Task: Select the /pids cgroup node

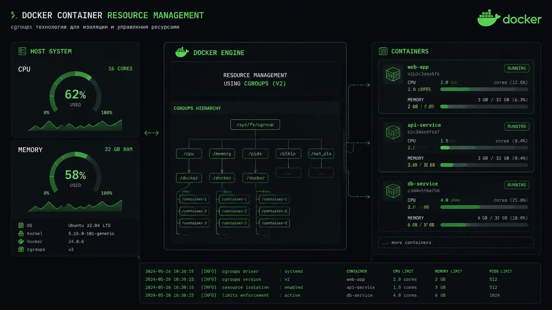Action: pyautogui.click(x=255, y=154)
